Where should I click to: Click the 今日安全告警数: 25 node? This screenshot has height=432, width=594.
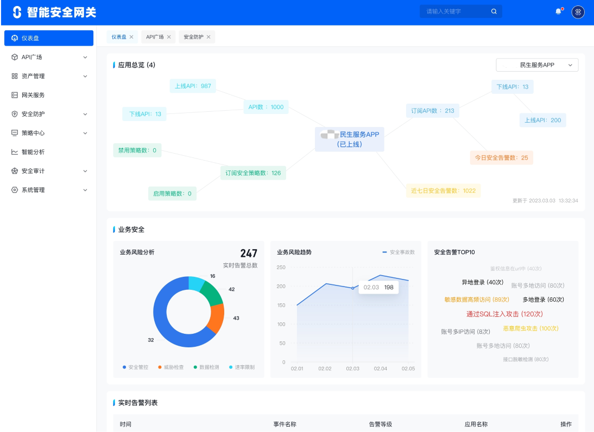tap(501, 158)
